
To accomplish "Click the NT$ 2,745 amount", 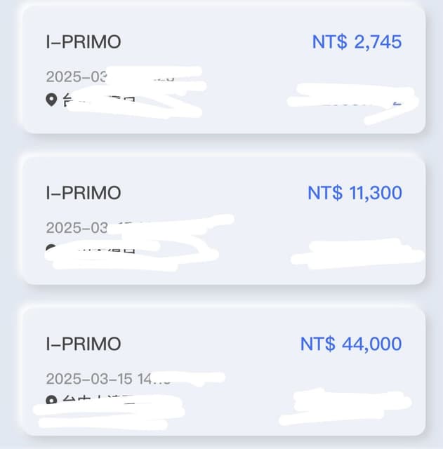I will (357, 42).
